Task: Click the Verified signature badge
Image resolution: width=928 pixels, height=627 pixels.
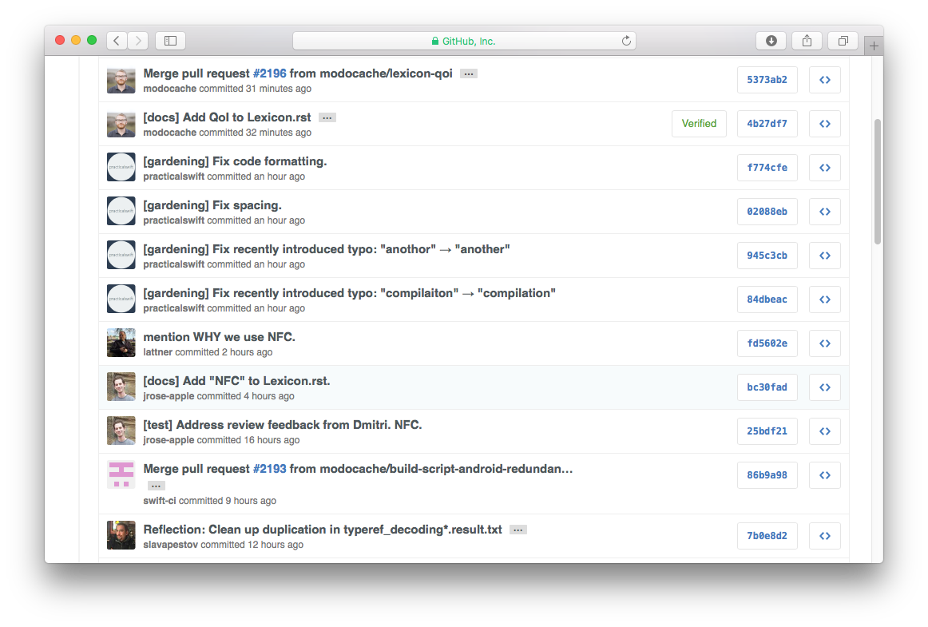Action: click(699, 124)
